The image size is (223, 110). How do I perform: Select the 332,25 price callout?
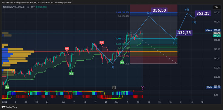(x=184, y=33)
